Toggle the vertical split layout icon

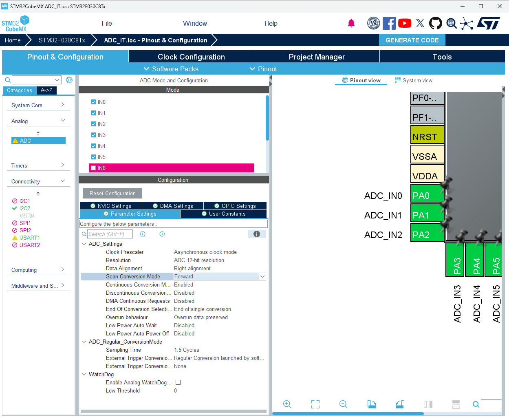coord(428,404)
